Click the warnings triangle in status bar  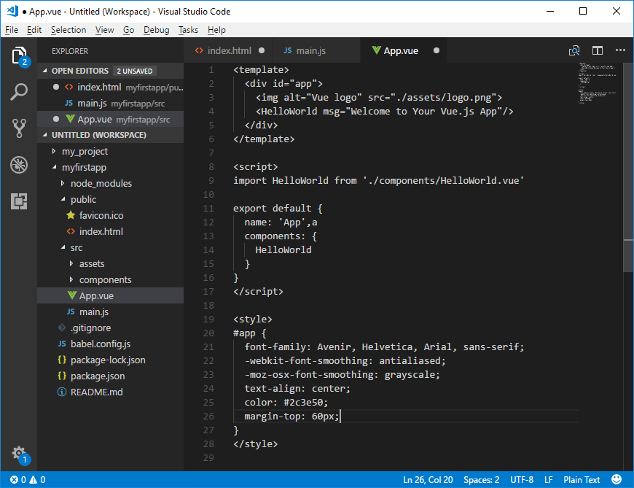pos(33,479)
